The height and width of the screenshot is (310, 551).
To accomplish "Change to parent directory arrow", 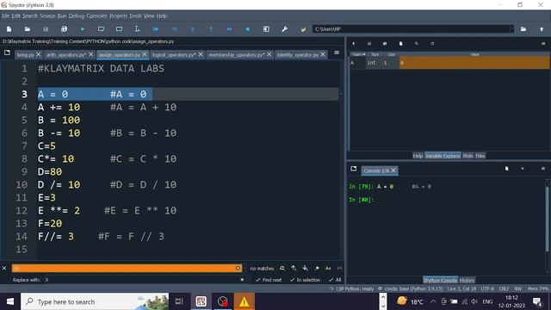I will tap(542, 29).
